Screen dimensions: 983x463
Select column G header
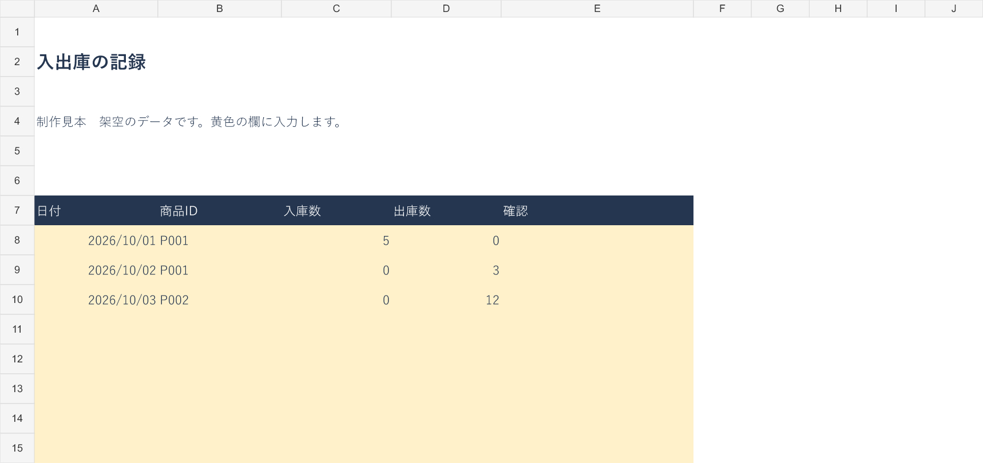pos(780,9)
